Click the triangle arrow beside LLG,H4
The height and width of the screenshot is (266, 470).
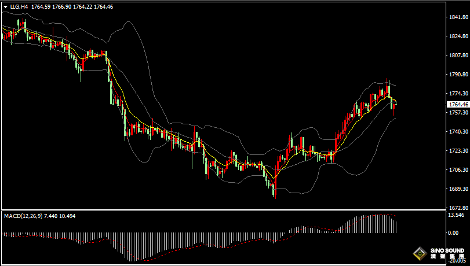(x=5, y=6)
